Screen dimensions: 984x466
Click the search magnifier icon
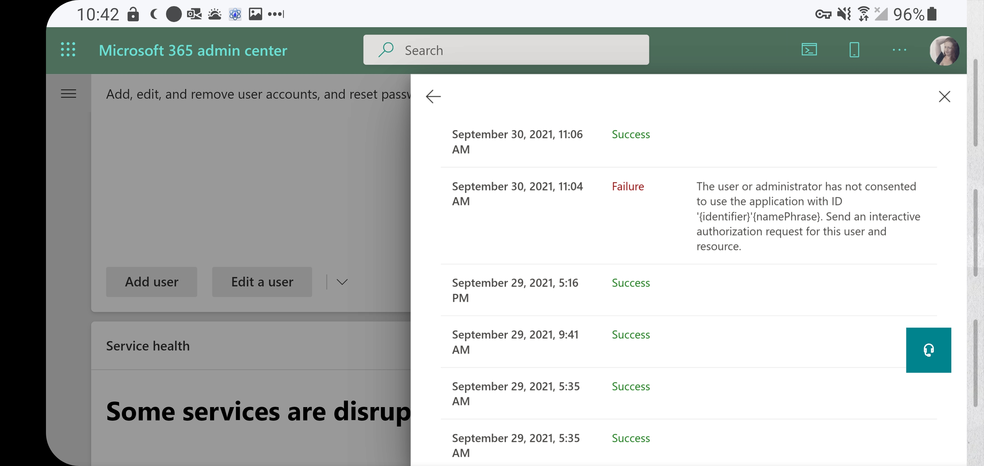(x=386, y=50)
